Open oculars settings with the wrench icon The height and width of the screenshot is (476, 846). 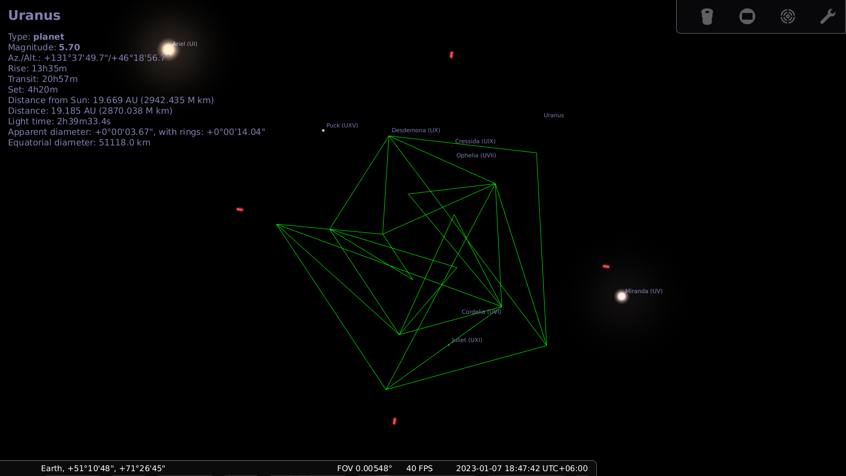(x=828, y=16)
